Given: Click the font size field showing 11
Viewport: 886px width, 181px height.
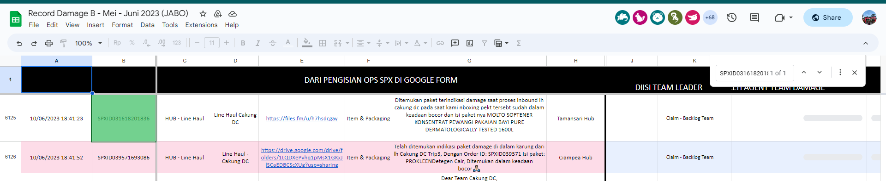Looking at the screenshot, I should pos(212,43).
